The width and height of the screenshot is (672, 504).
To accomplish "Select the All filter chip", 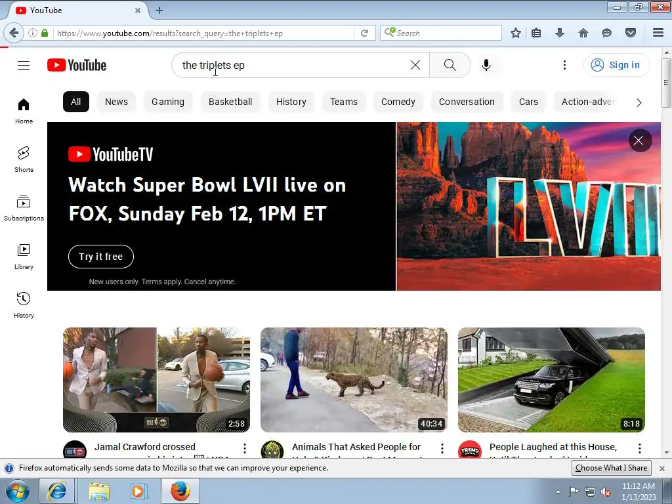I will [x=76, y=102].
